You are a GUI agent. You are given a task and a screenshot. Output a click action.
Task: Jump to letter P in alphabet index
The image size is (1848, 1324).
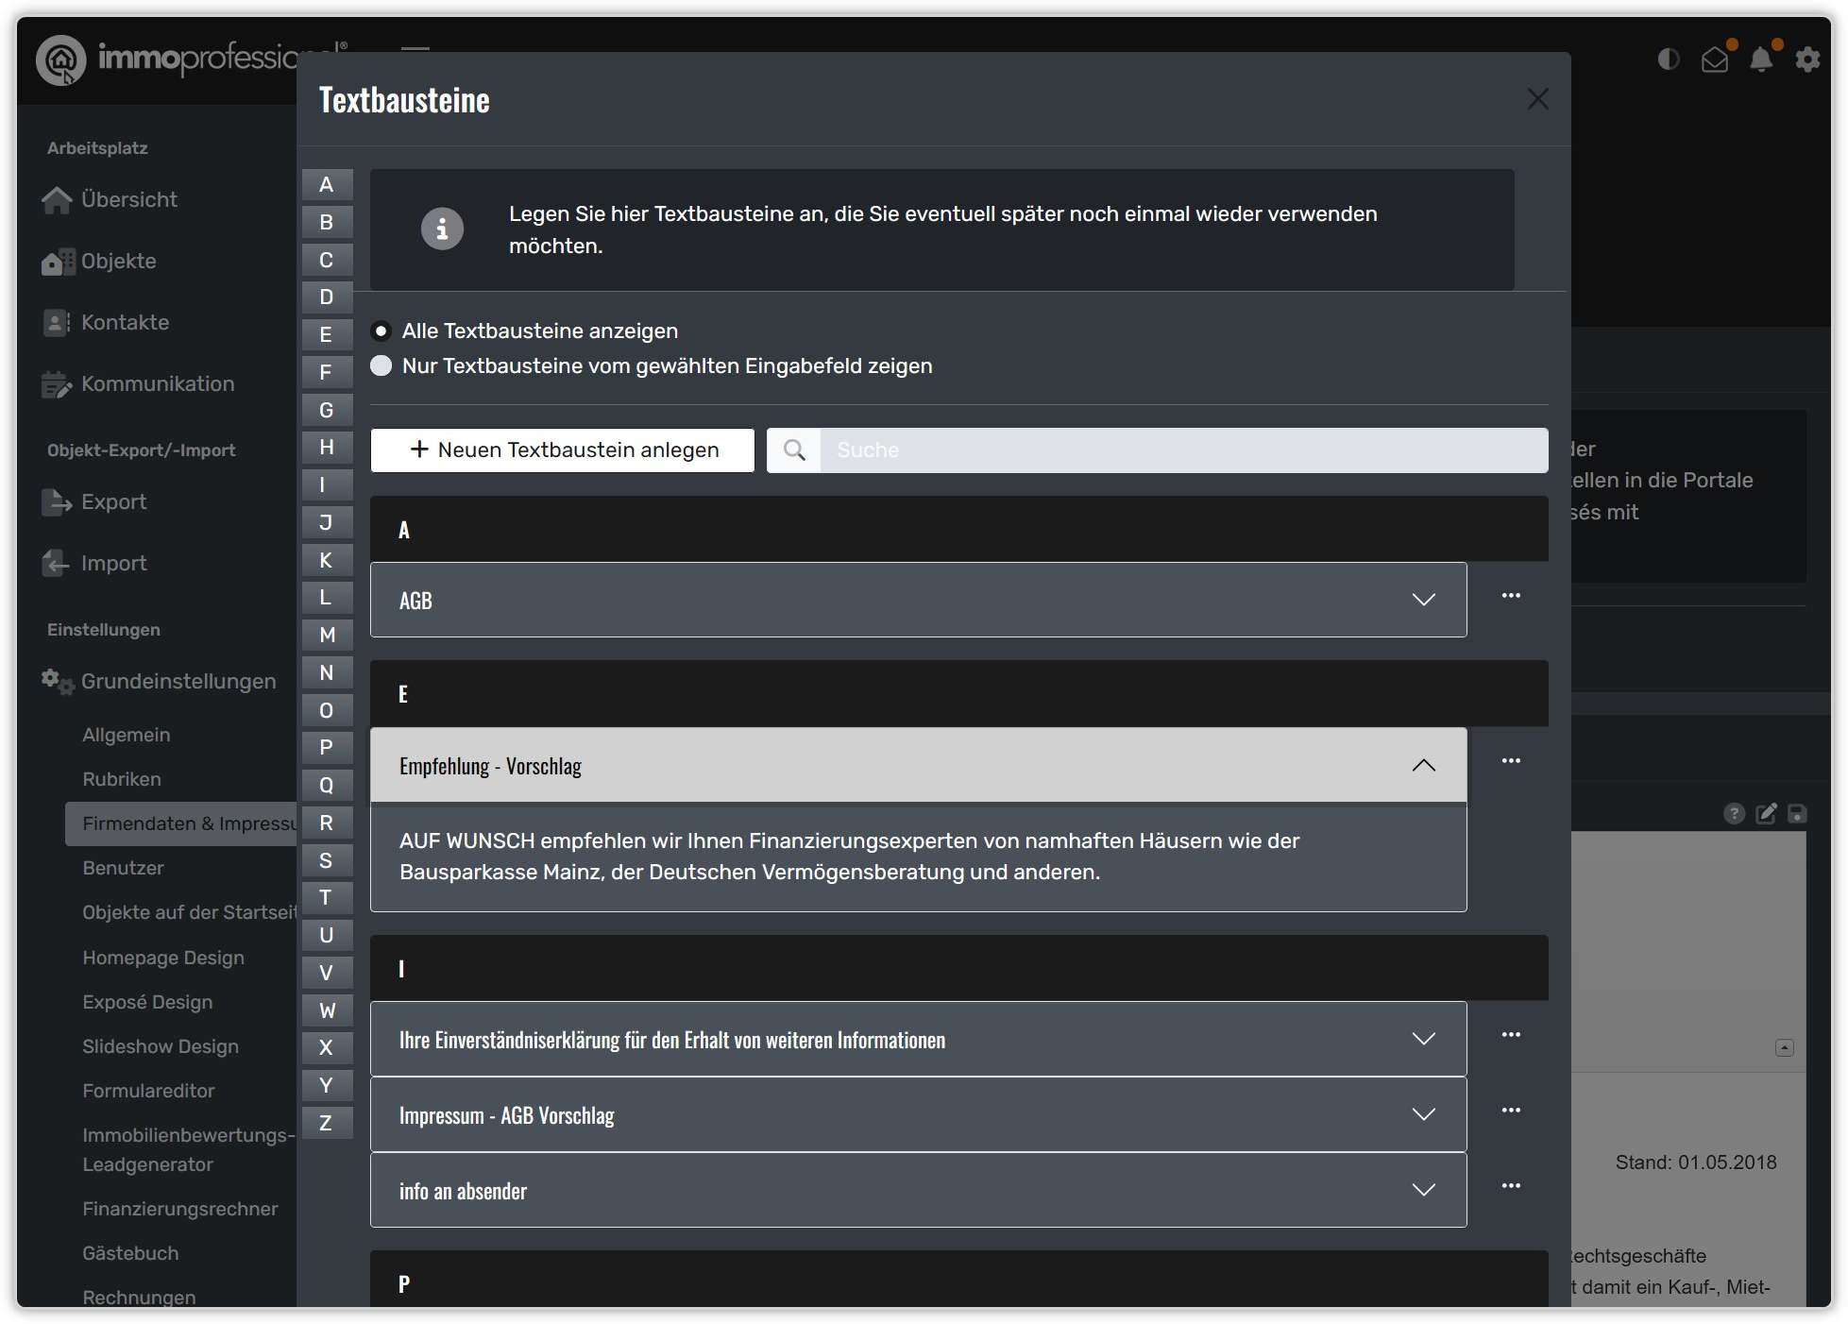click(327, 748)
